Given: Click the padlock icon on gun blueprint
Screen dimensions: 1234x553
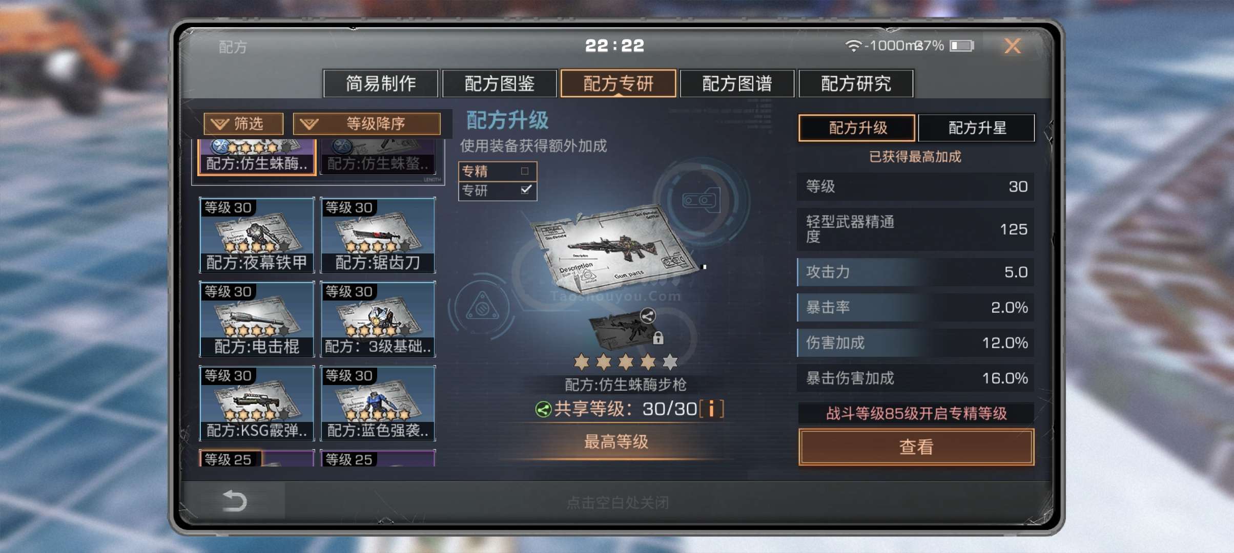Looking at the screenshot, I should click(659, 338).
